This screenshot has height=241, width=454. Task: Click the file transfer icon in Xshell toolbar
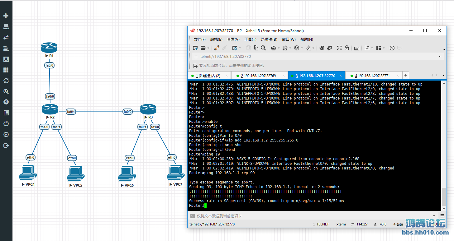(329, 48)
